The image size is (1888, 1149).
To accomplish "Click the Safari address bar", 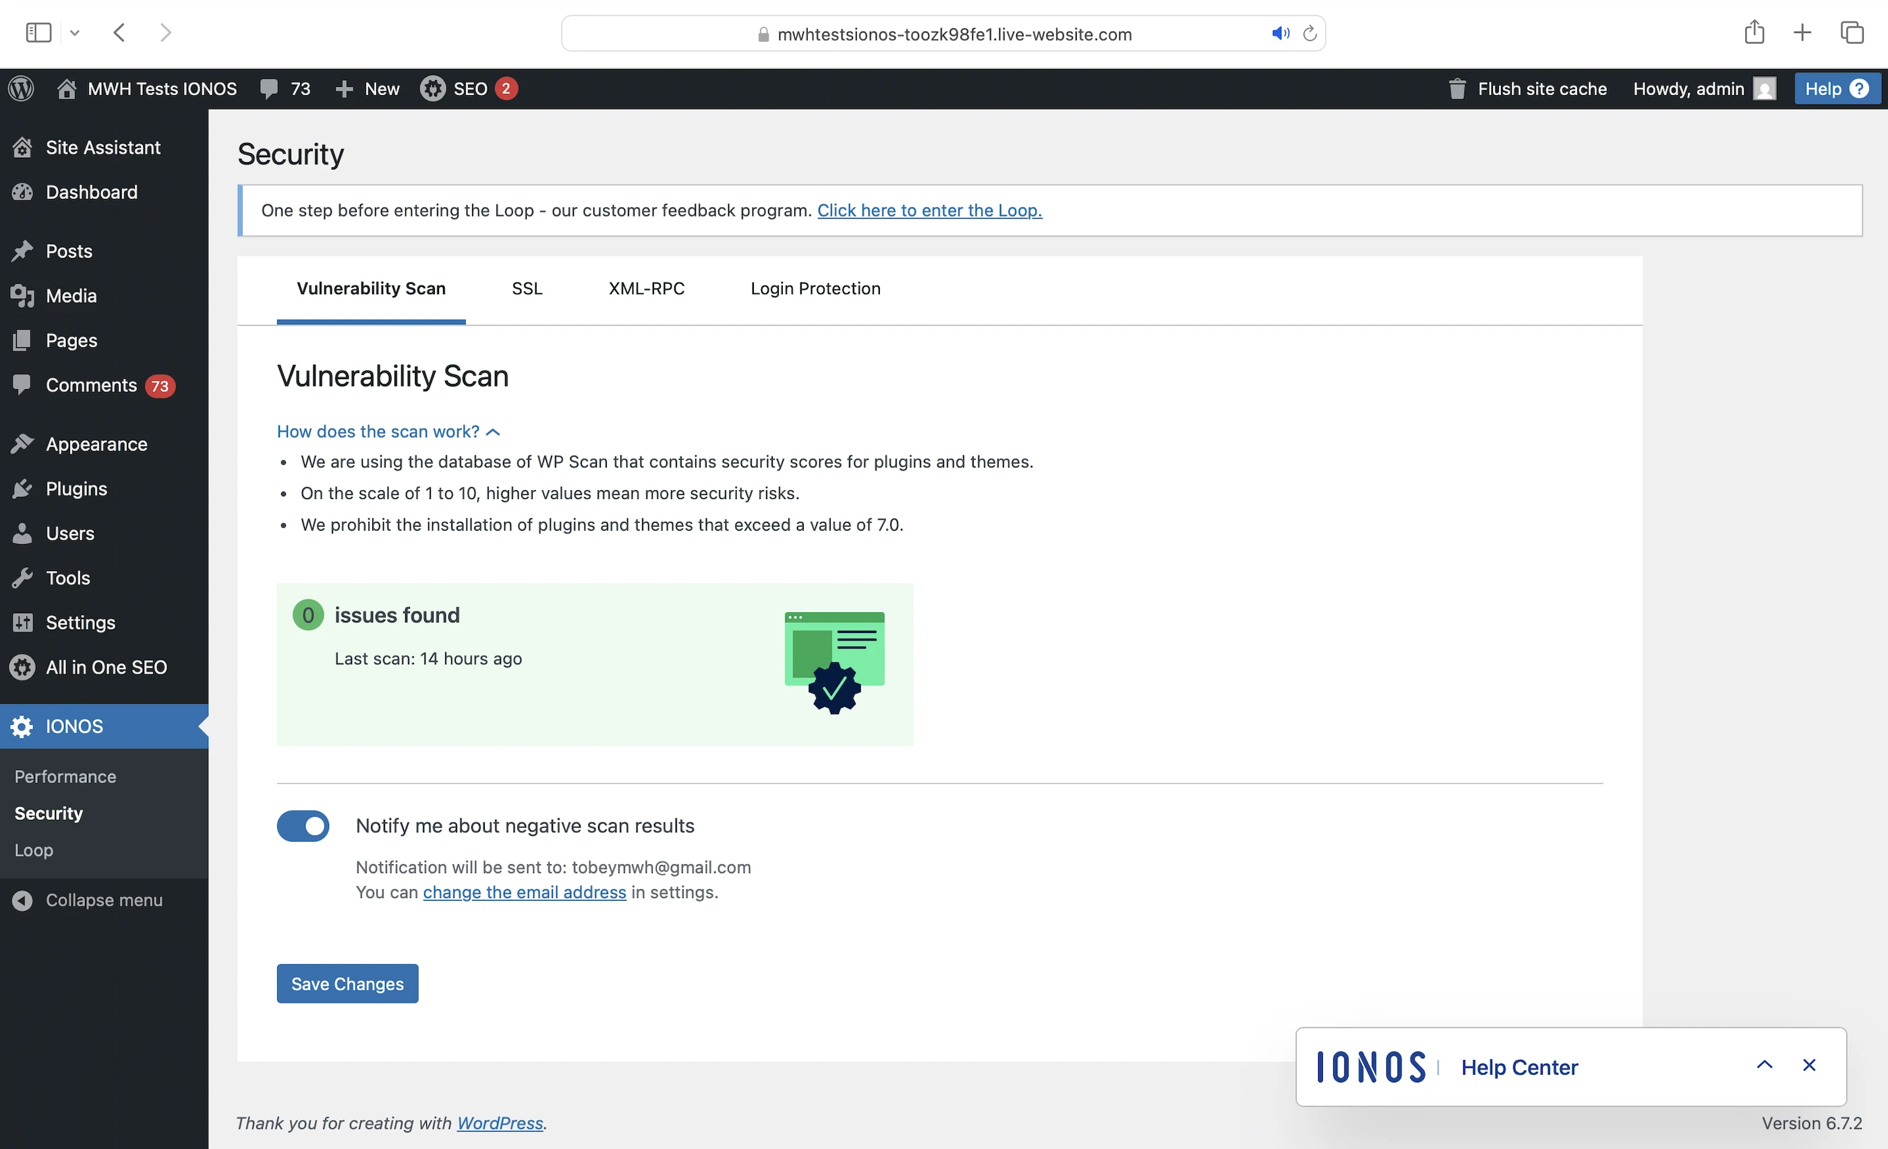I will [953, 34].
